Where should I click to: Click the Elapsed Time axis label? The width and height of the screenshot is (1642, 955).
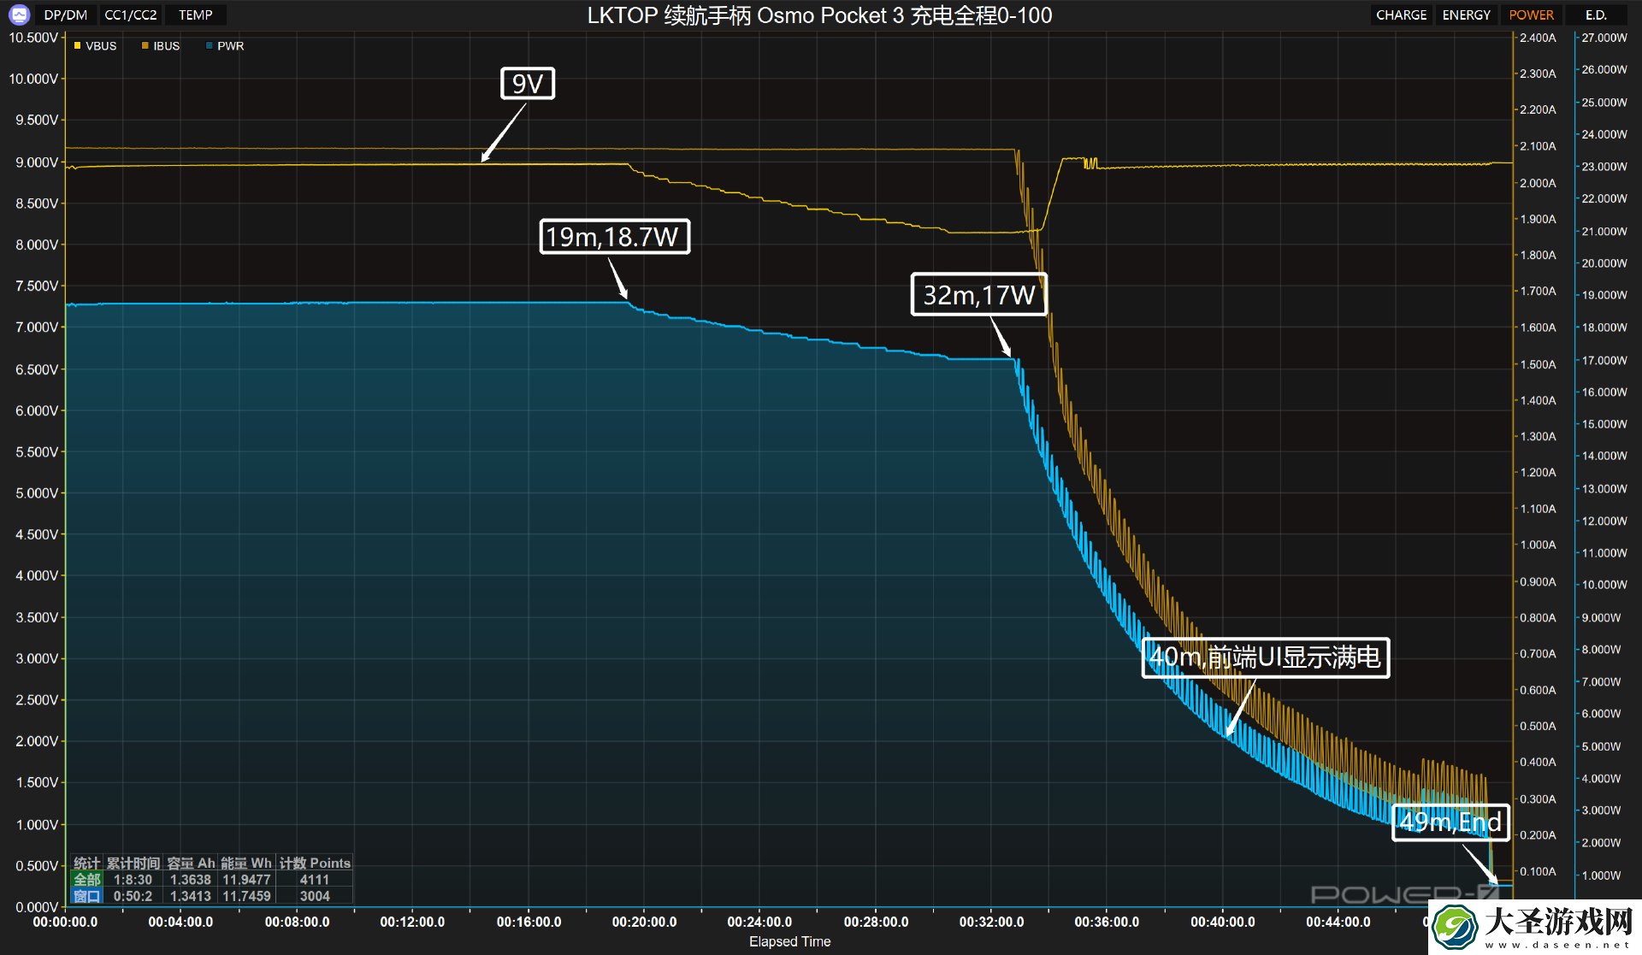point(789,941)
